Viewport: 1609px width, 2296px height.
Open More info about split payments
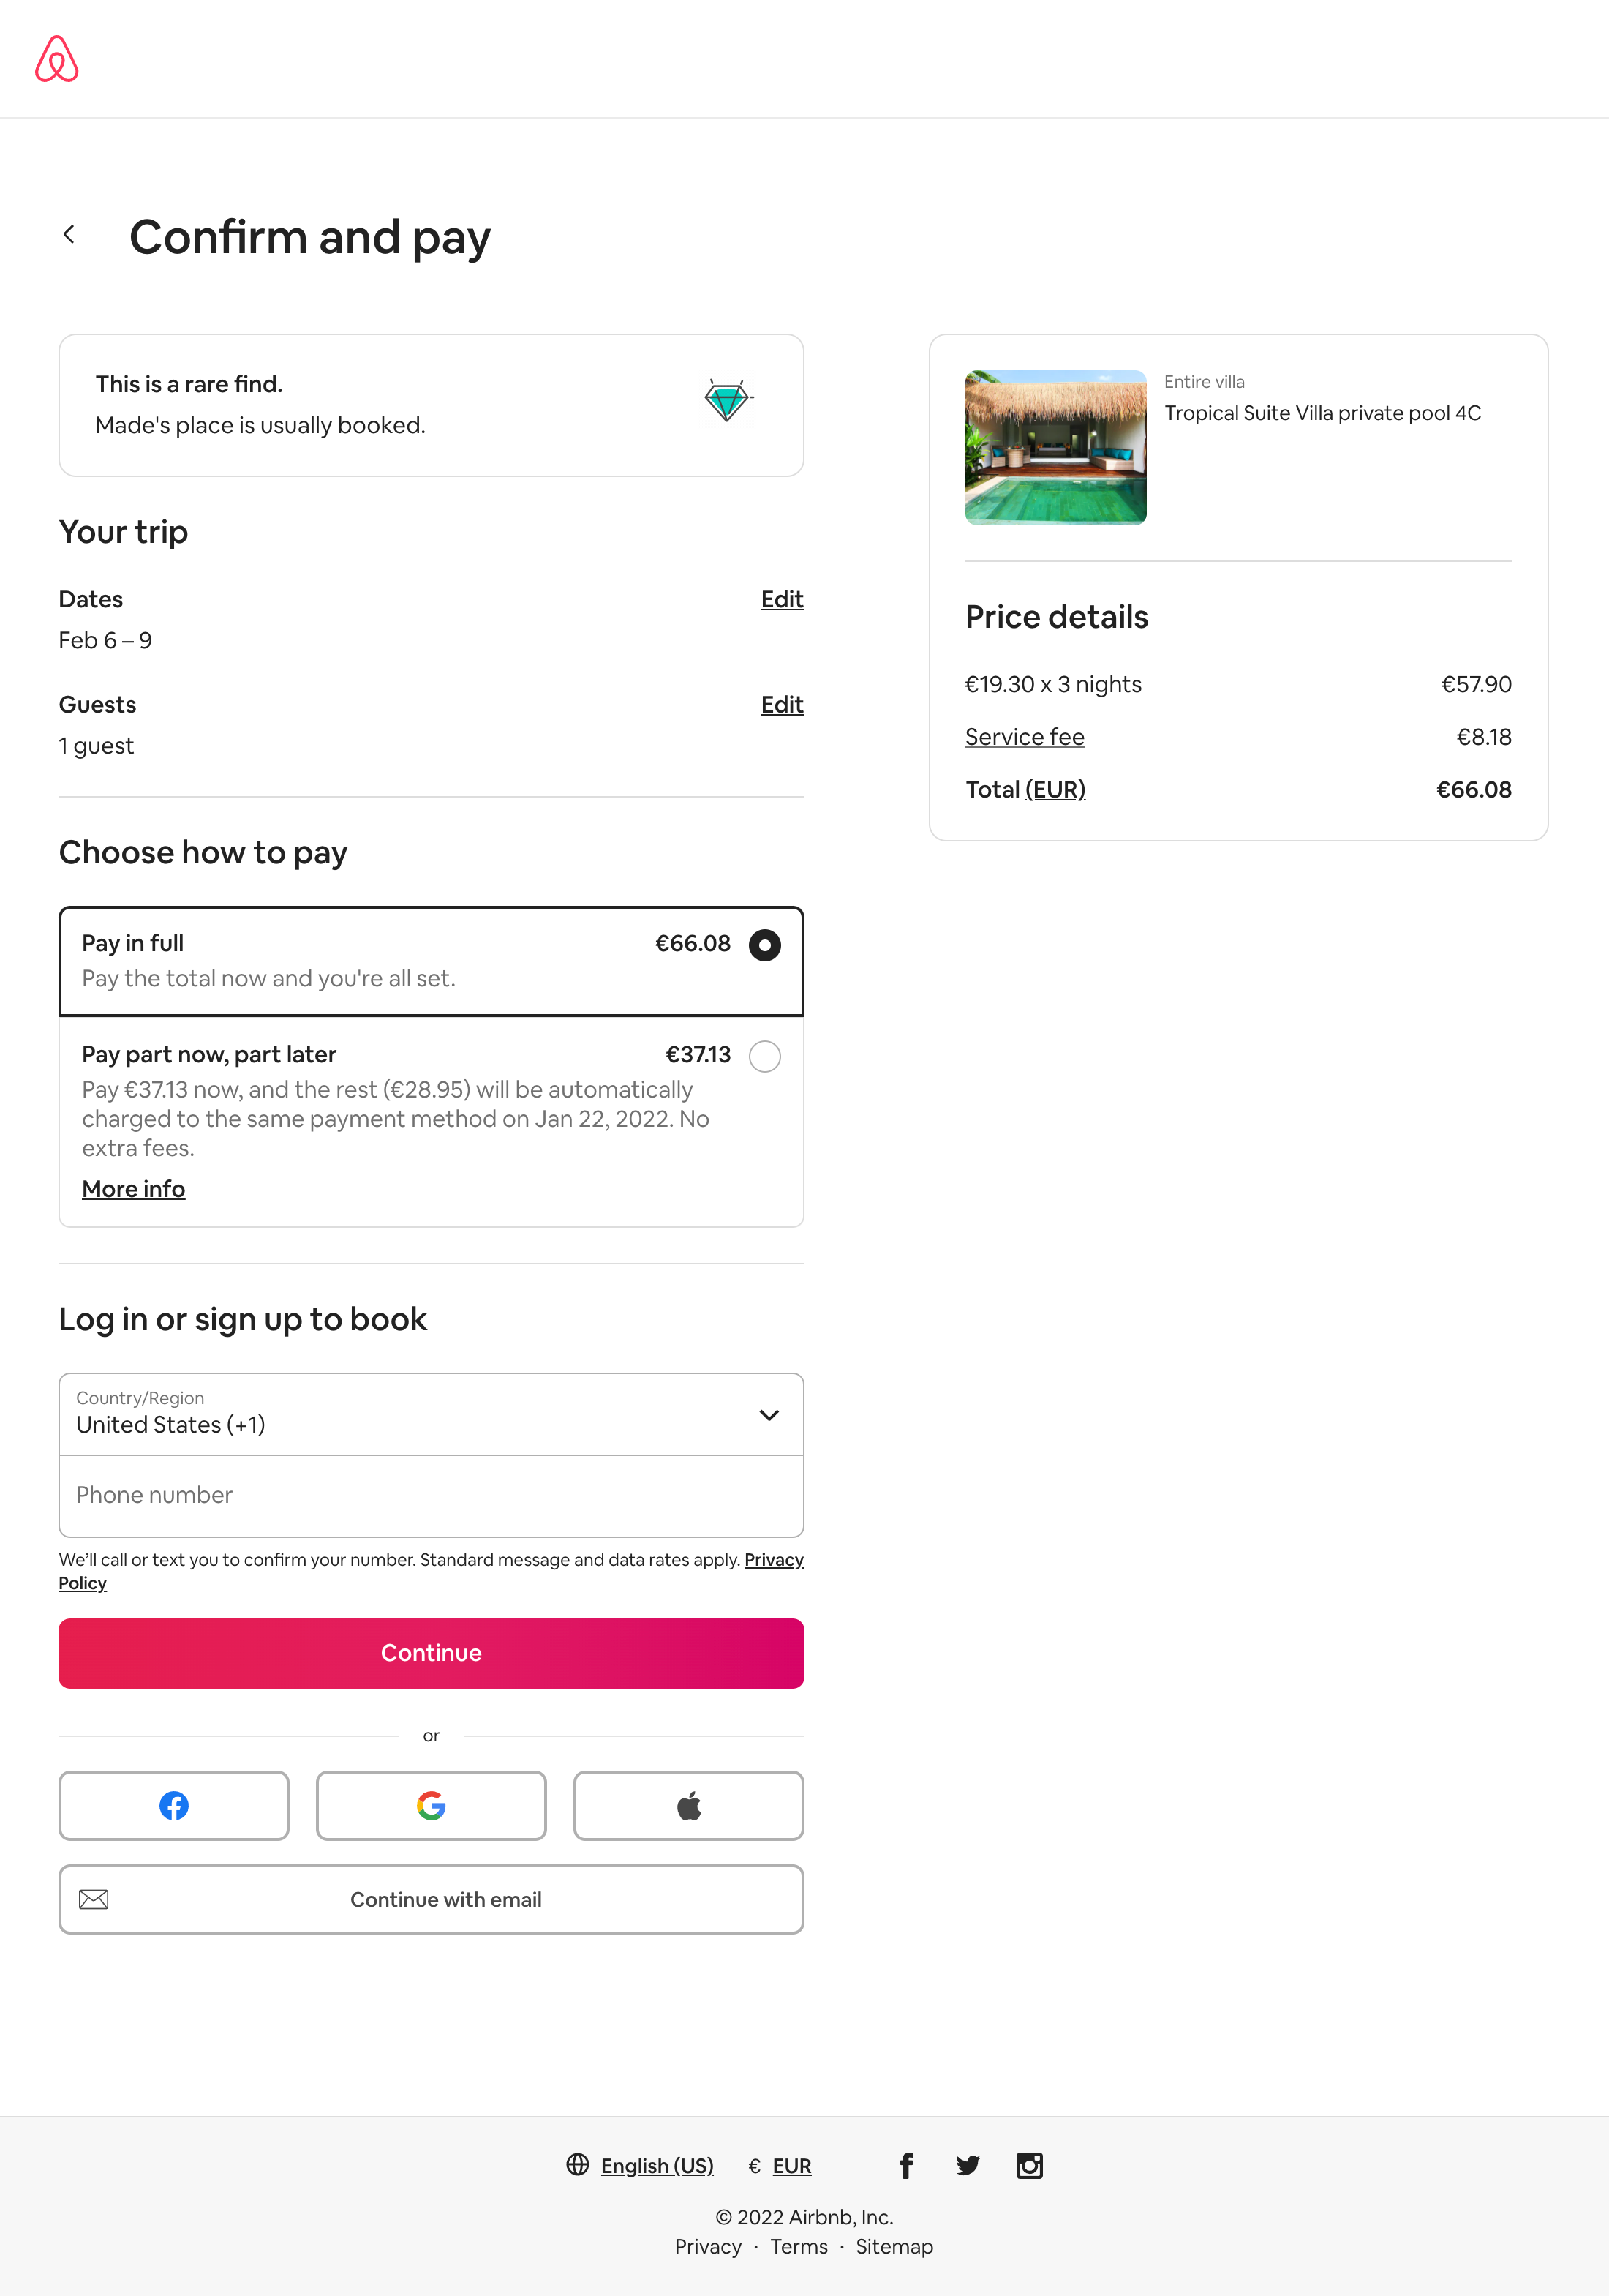click(x=133, y=1188)
